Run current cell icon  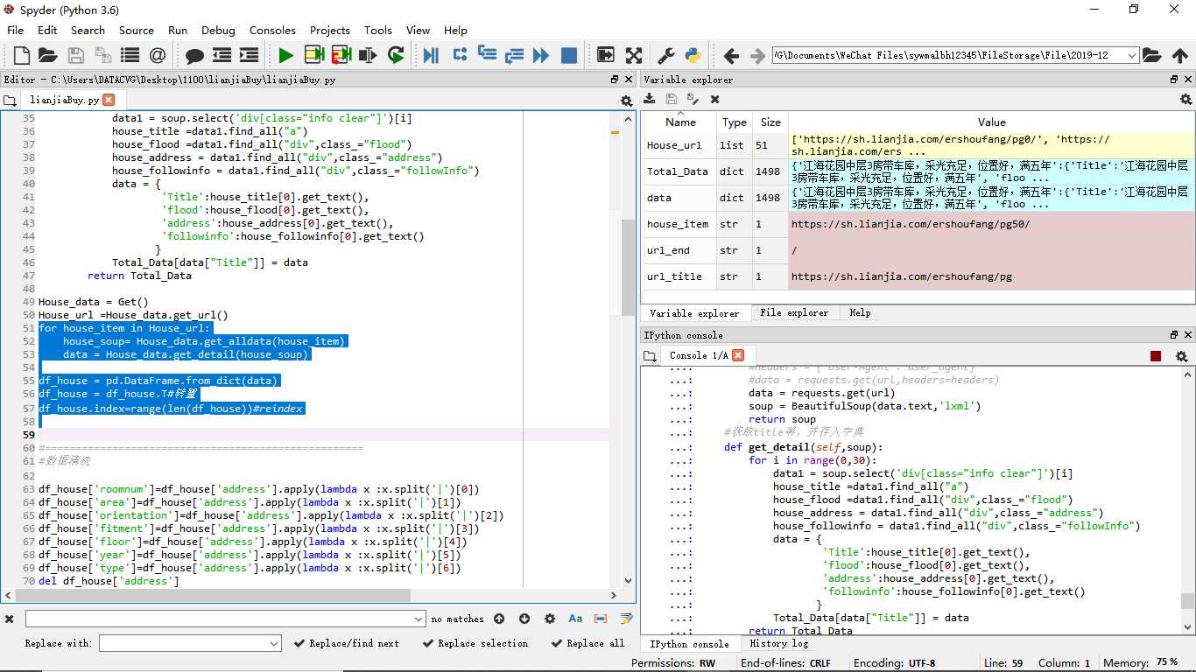[x=313, y=55]
